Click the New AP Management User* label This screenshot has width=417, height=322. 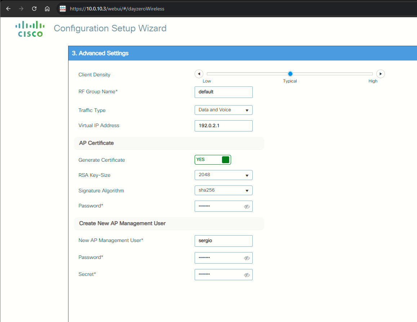point(111,240)
